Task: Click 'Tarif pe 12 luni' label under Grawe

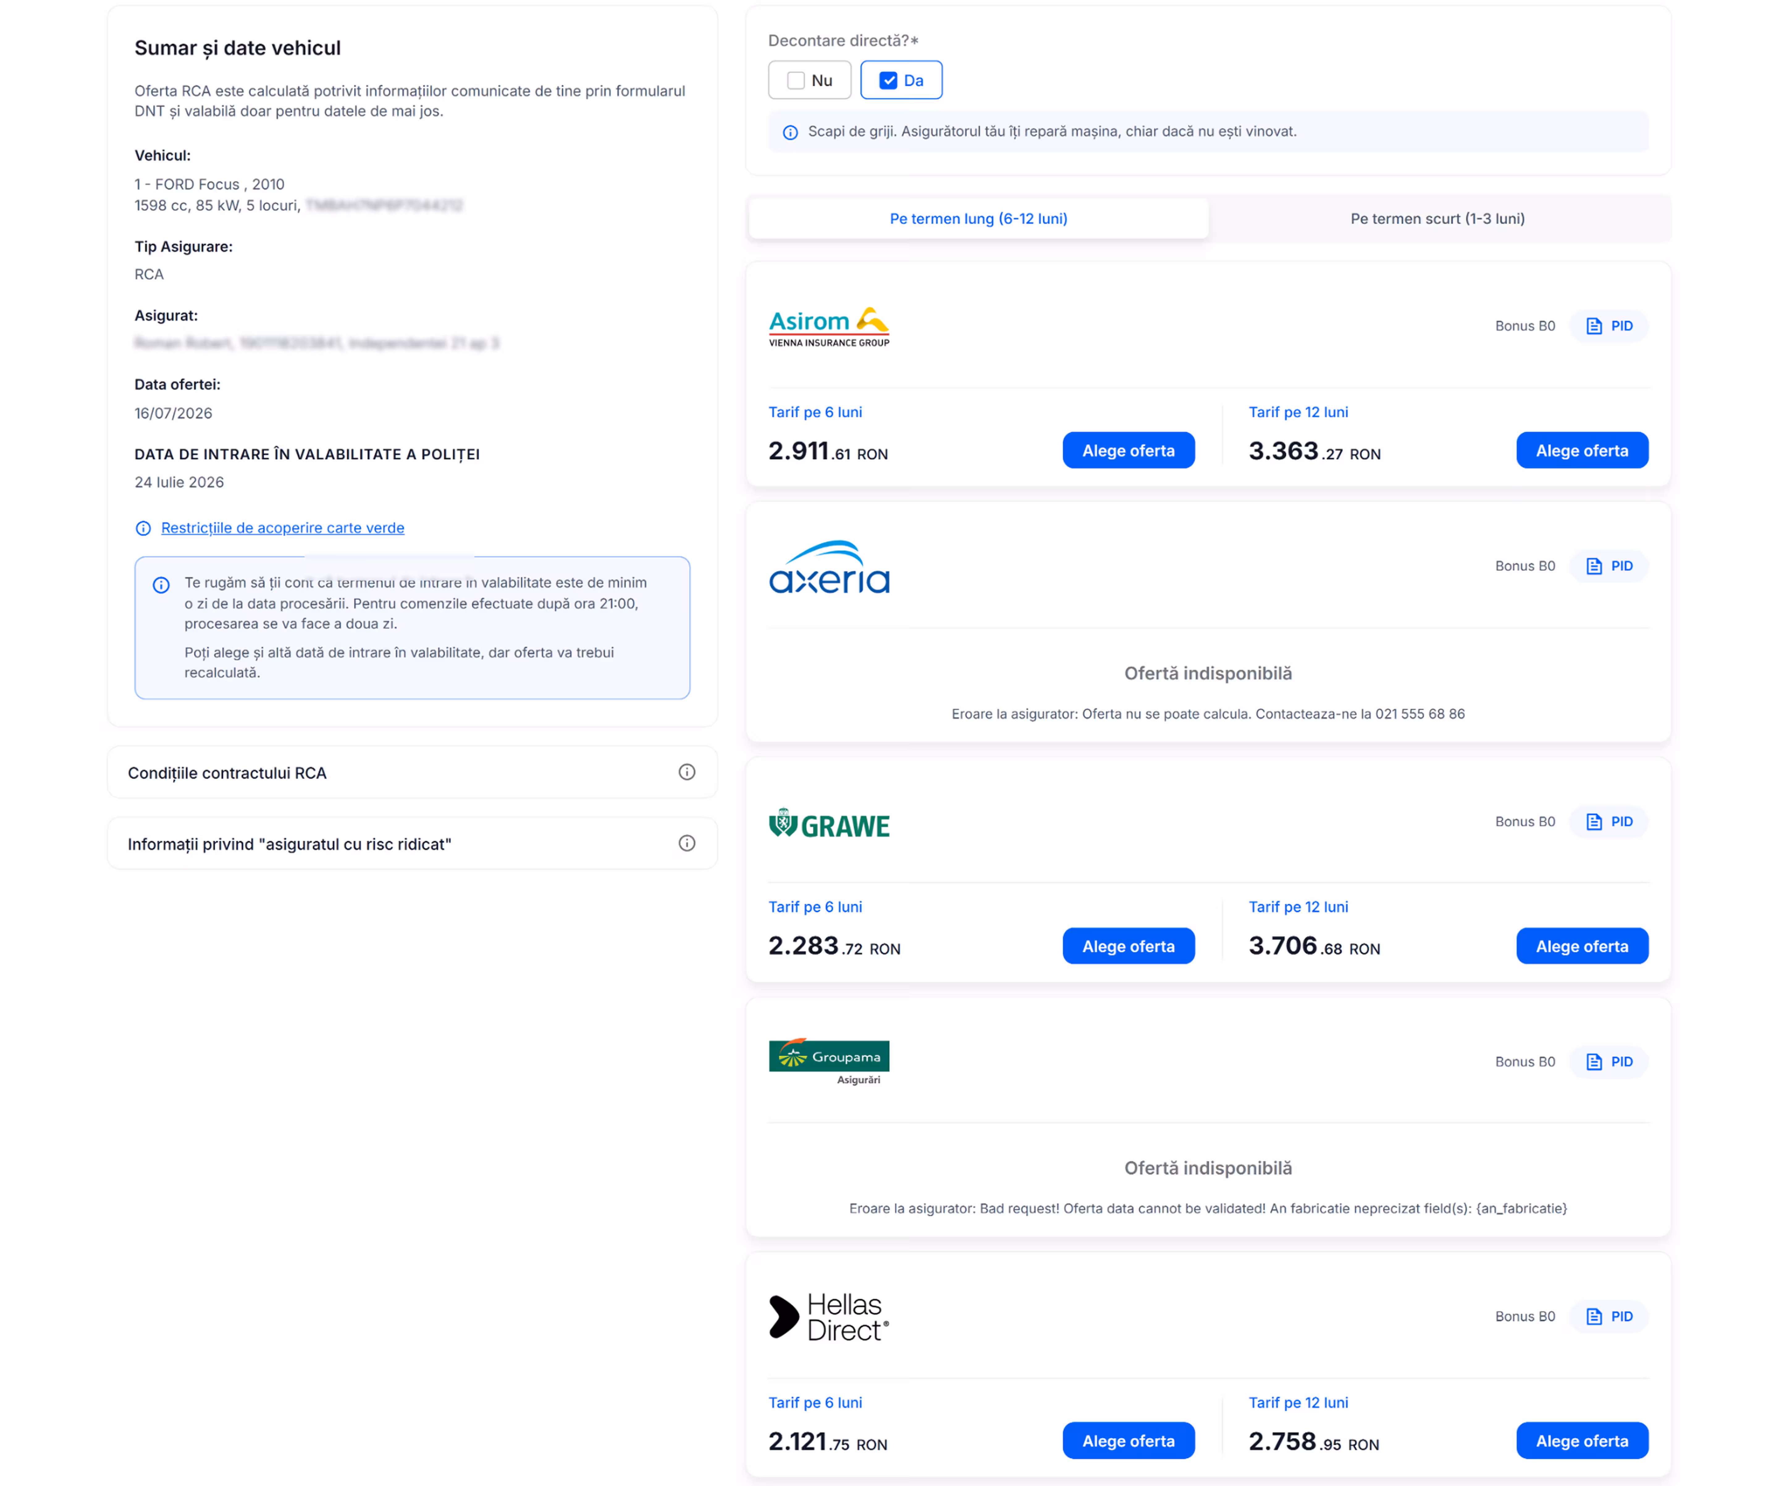Action: tap(1299, 907)
